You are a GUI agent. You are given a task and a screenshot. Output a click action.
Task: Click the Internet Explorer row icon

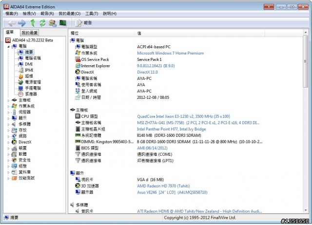[x=78, y=66]
